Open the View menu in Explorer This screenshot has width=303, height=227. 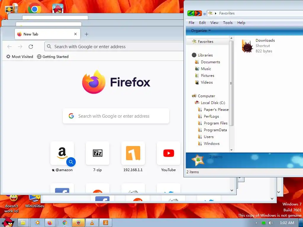click(214, 22)
